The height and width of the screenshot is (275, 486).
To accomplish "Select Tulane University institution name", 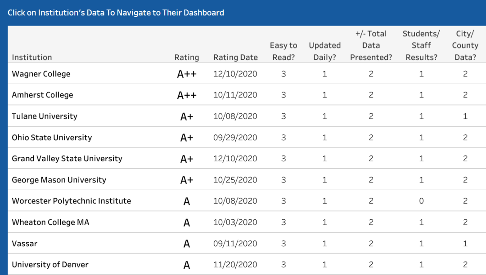I will 45,116.
